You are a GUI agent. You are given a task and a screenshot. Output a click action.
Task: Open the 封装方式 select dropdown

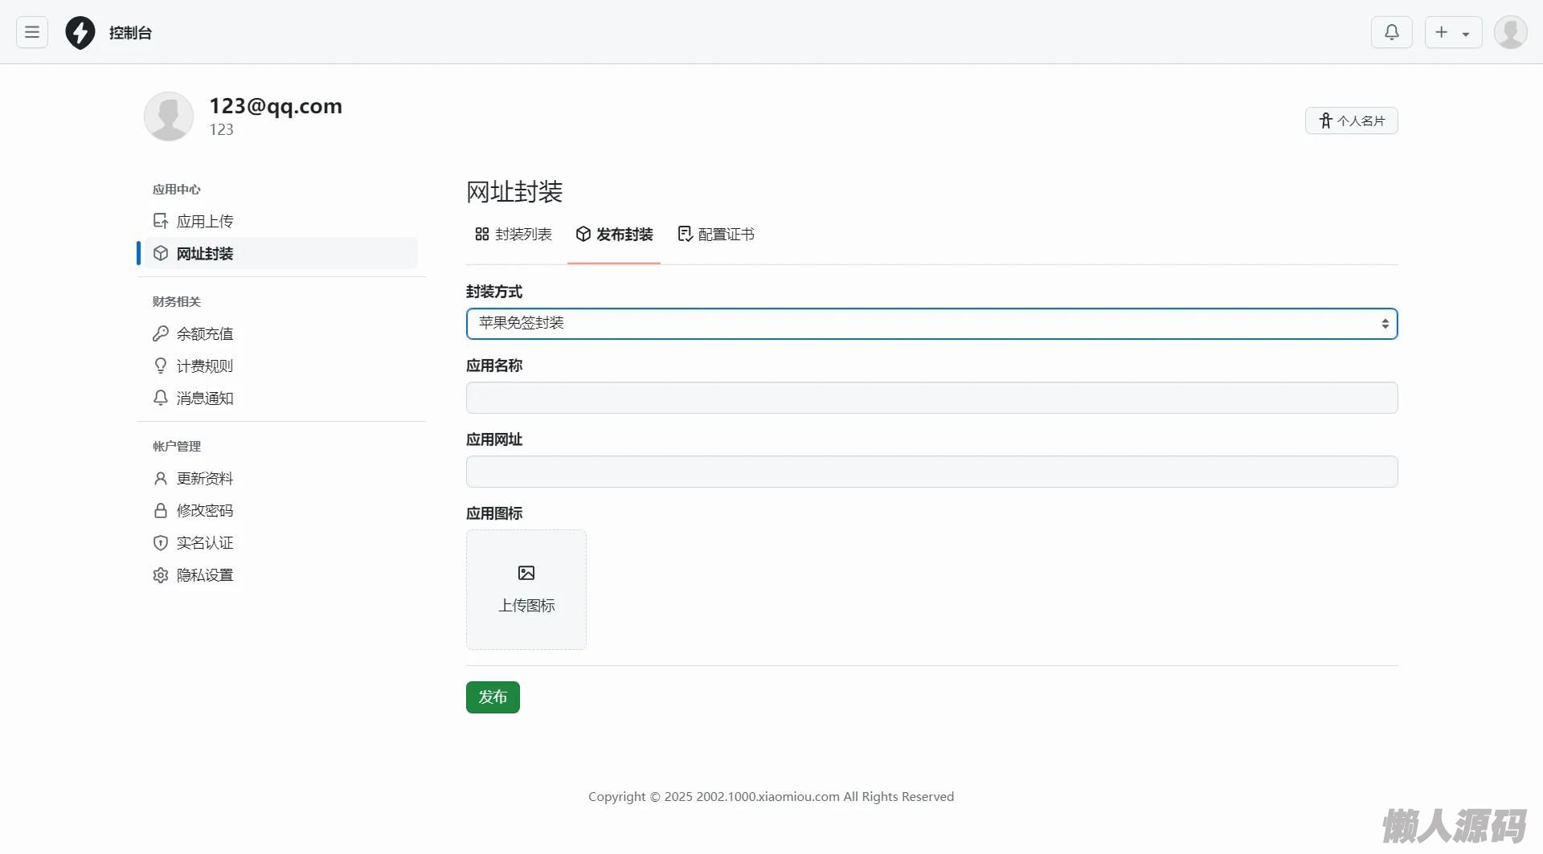click(x=931, y=324)
